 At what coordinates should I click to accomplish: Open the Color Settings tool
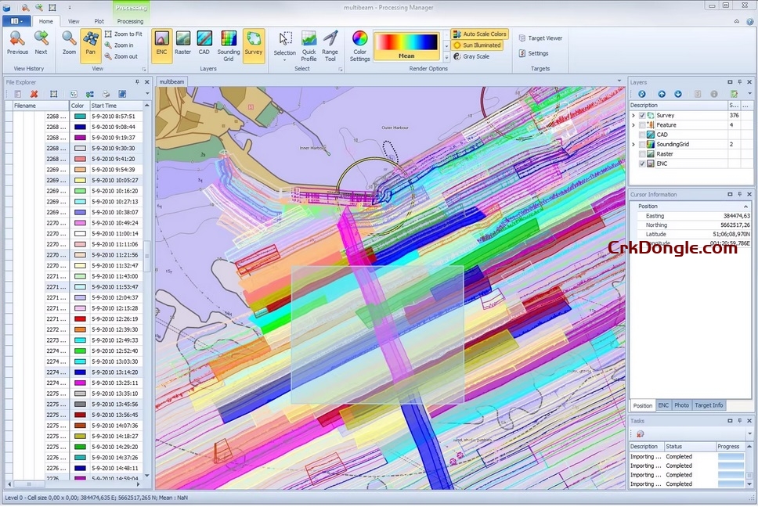tap(359, 46)
